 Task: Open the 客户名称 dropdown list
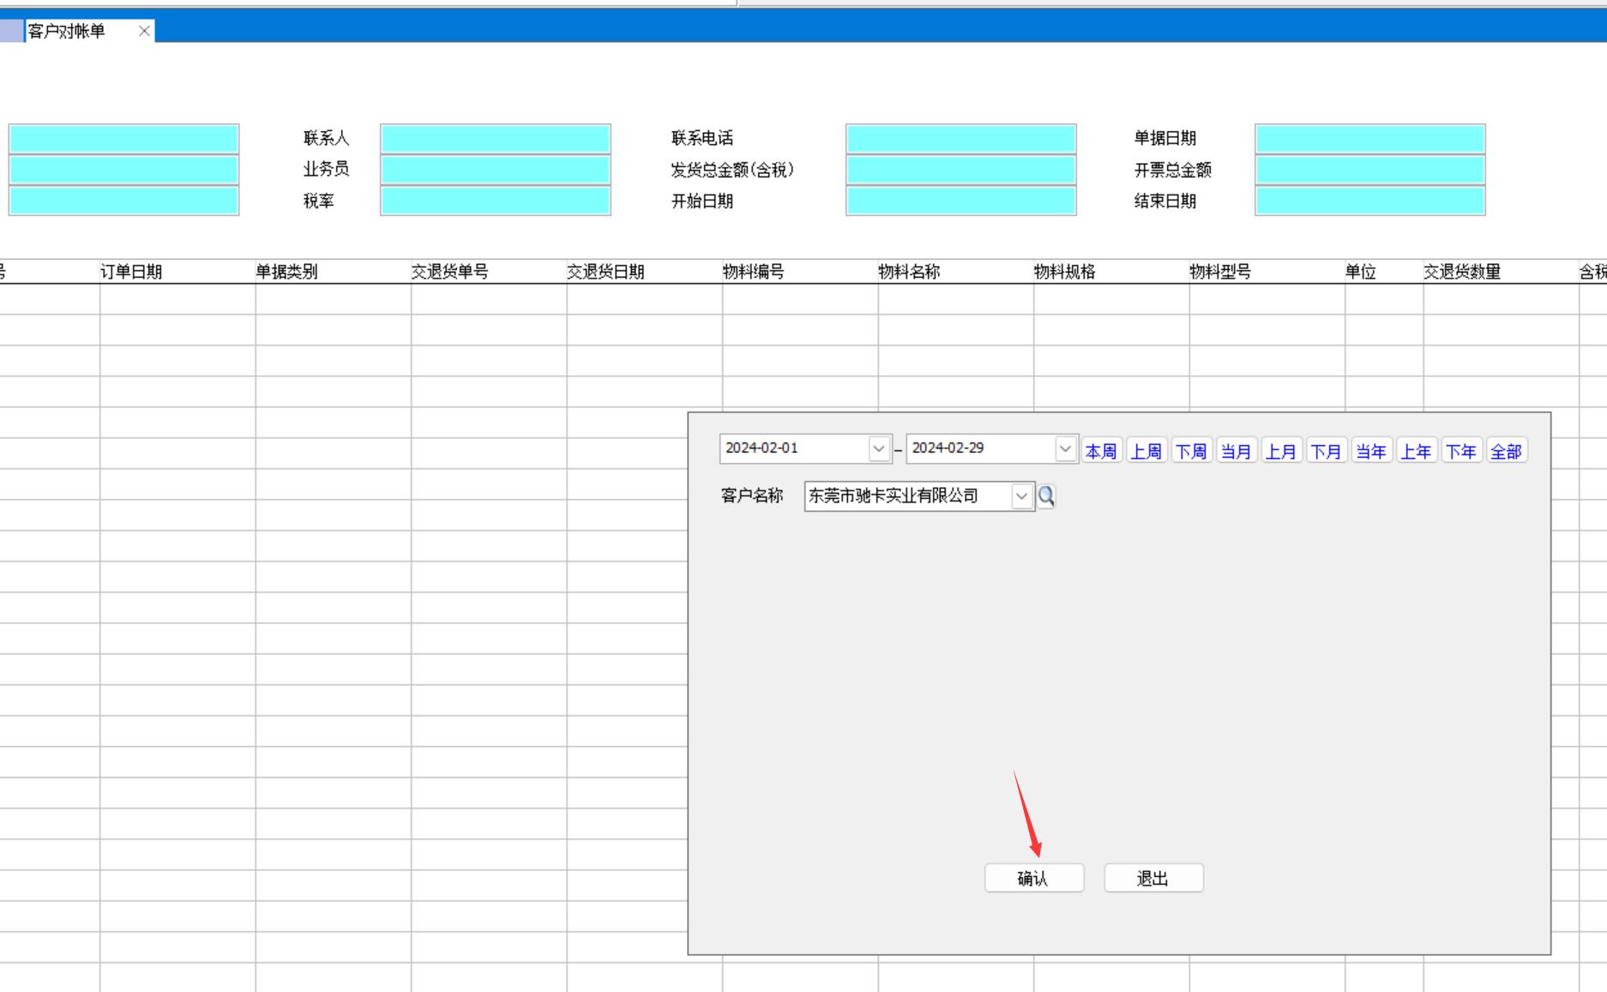click(1021, 496)
